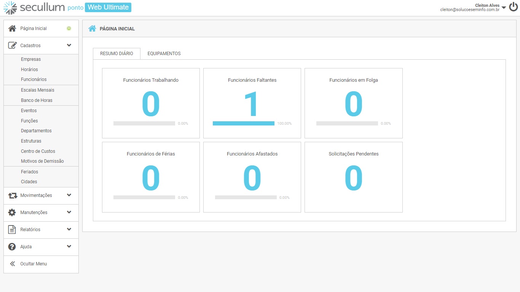Select the Resumo Diário tab
The image size is (520, 292).
pyautogui.click(x=116, y=54)
